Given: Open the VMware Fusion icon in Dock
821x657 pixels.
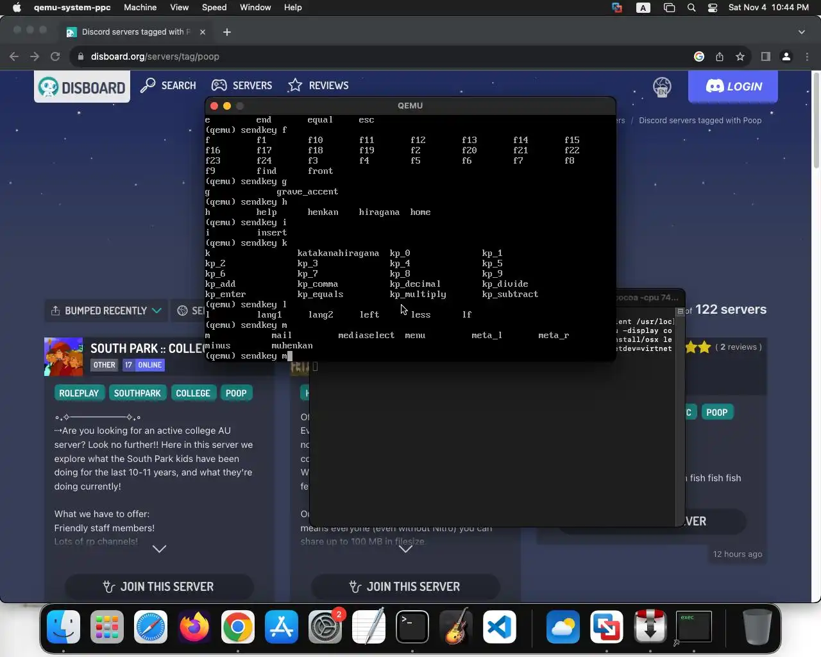Looking at the screenshot, I should click(x=607, y=627).
